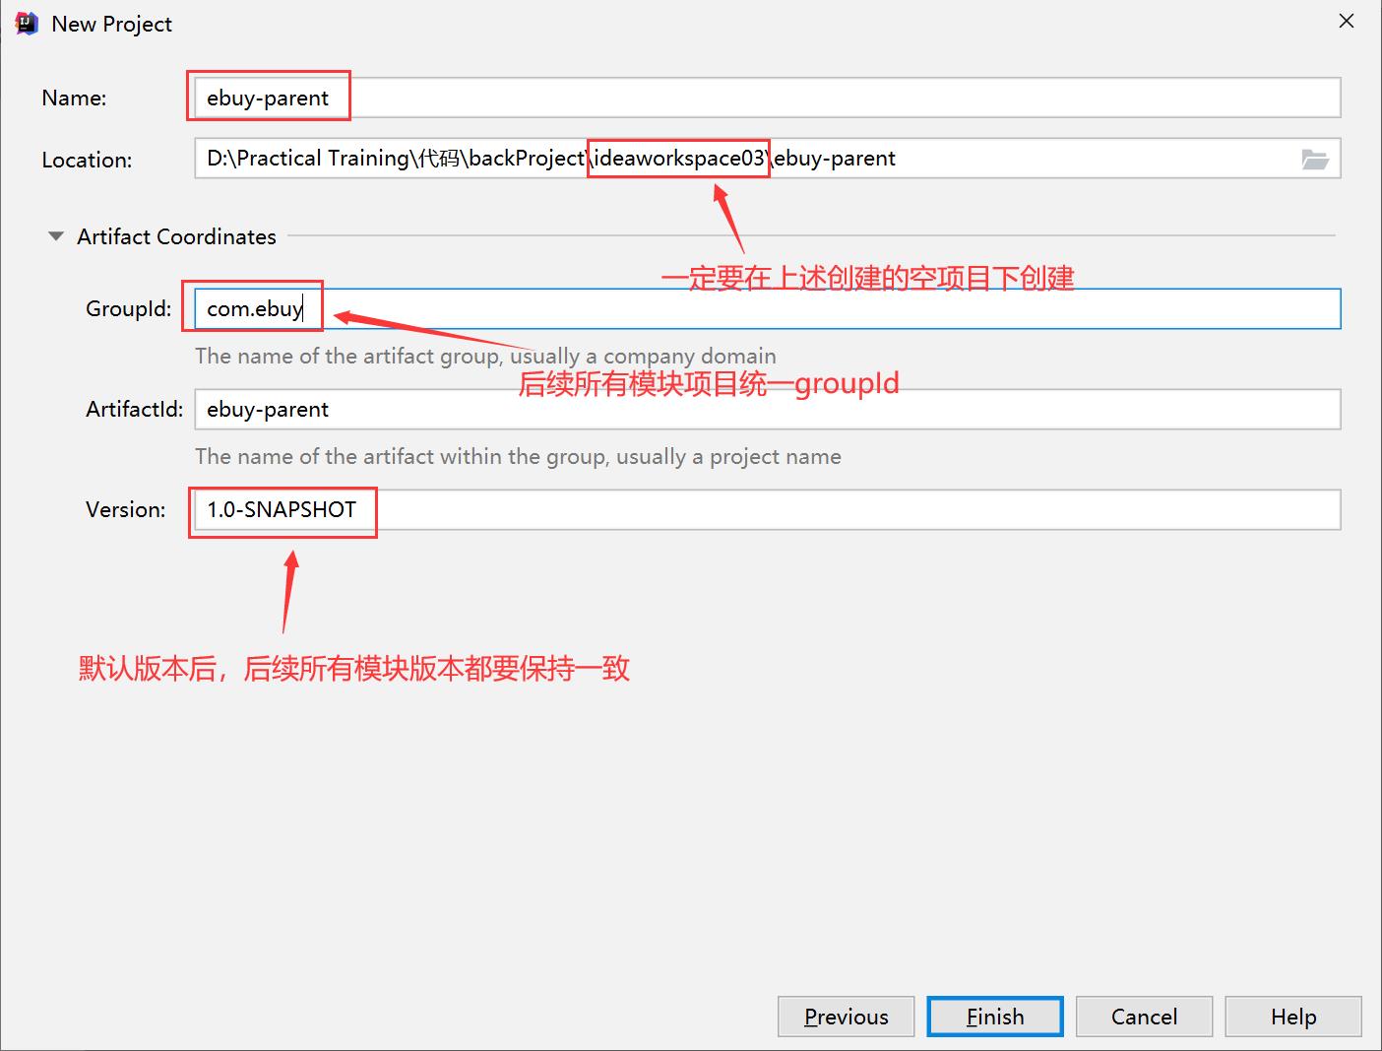Image resolution: width=1382 pixels, height=1051 pixels.
Task: Open Help for New Project
Action: coord(1293,1017)
